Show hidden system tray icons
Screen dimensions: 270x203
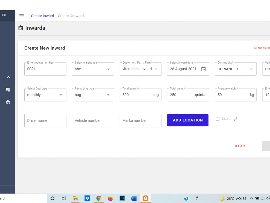[252, 198]
